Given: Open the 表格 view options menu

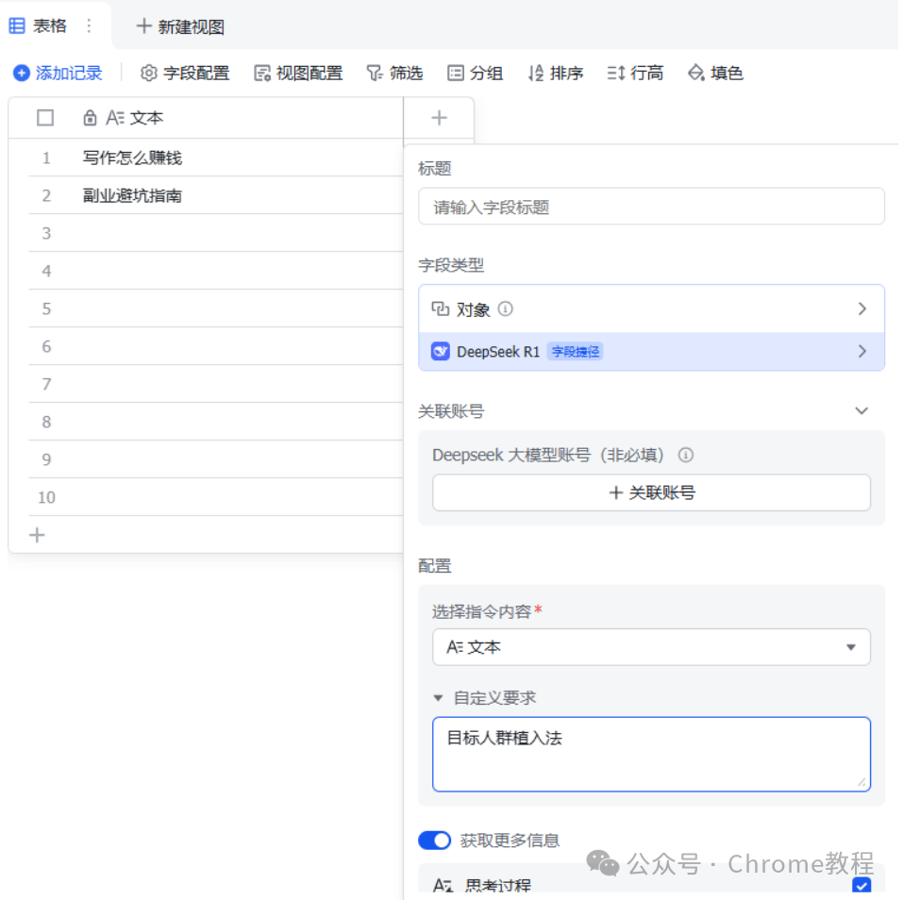Looking at the screenshot, I should 89,25.
